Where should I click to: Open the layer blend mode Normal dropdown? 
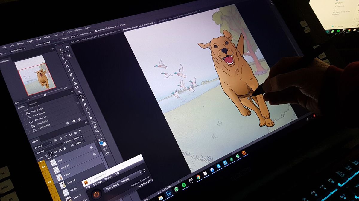[x=49, y=149]
